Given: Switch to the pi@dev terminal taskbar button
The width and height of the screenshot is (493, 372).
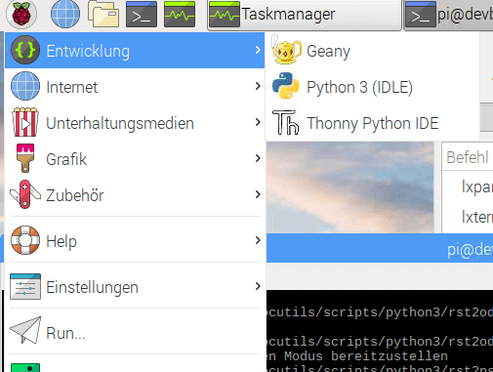Looking at the screenshot, I should (x=448, y=15).
